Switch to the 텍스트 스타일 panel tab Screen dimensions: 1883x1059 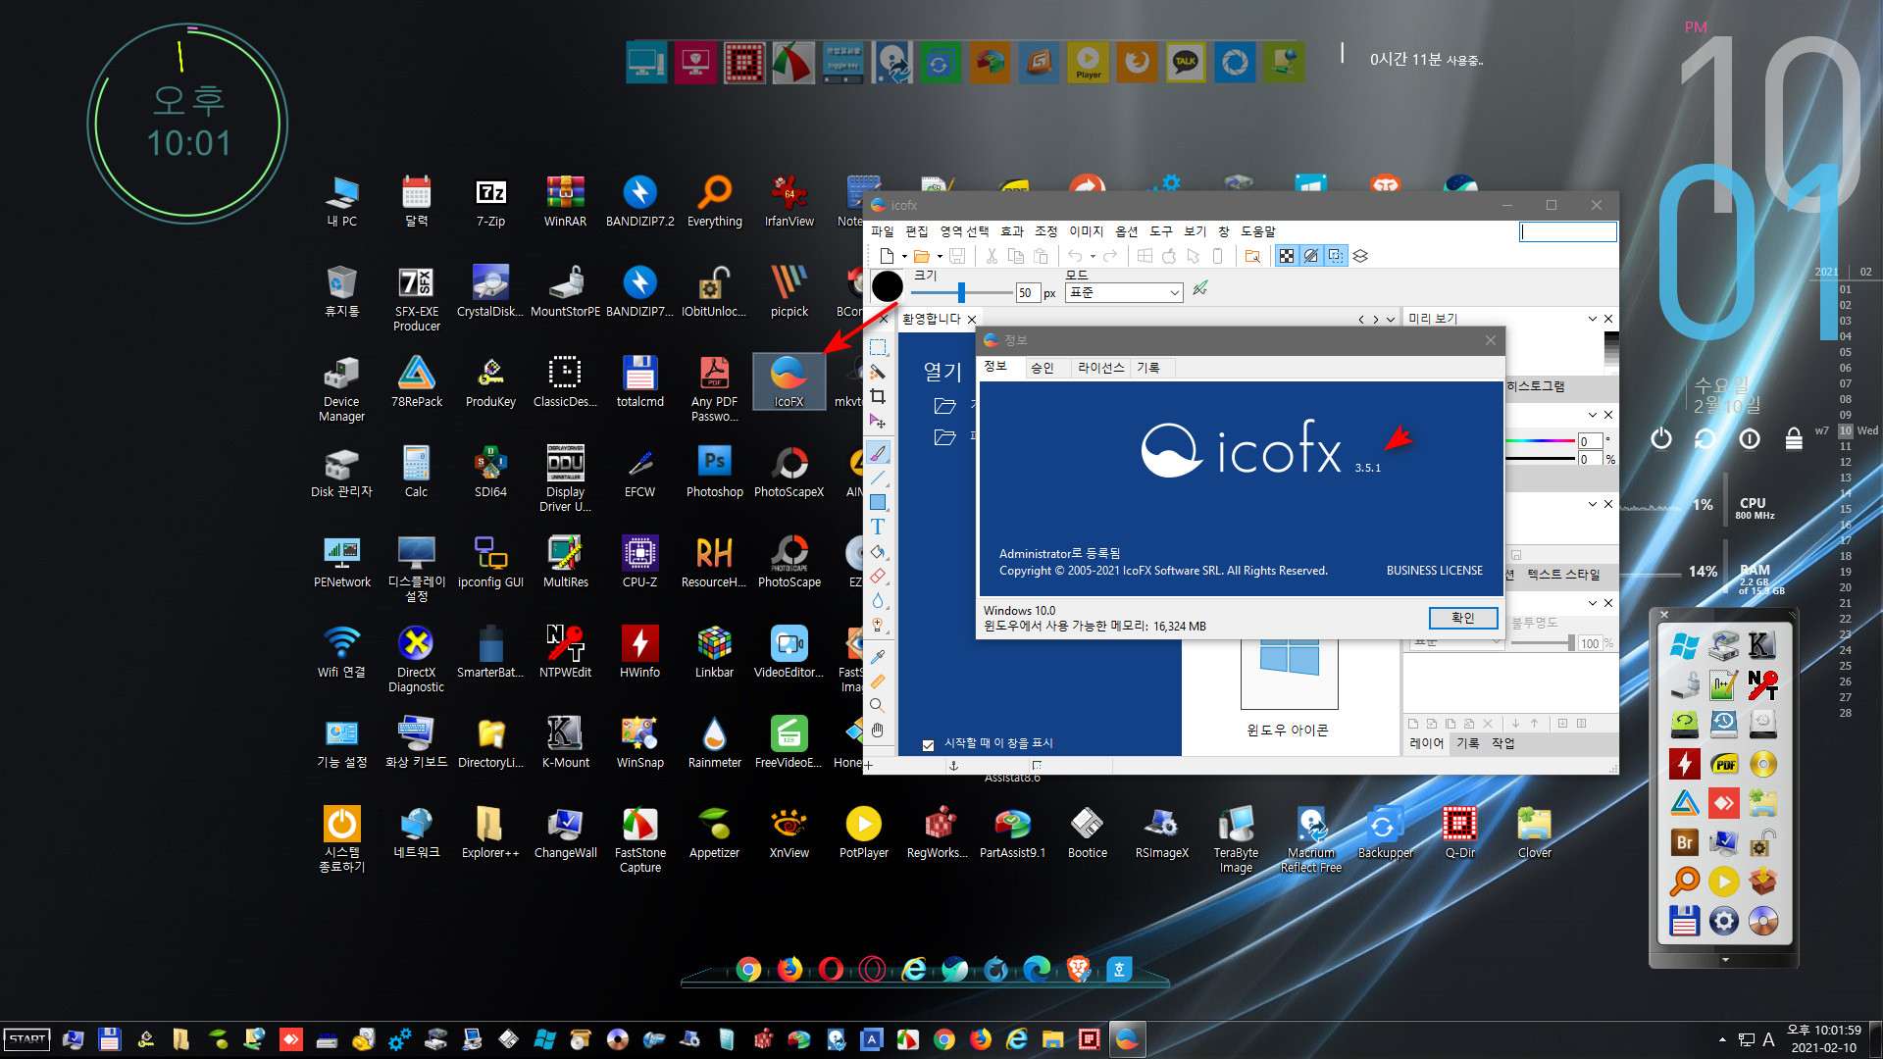pos(1563,575)
